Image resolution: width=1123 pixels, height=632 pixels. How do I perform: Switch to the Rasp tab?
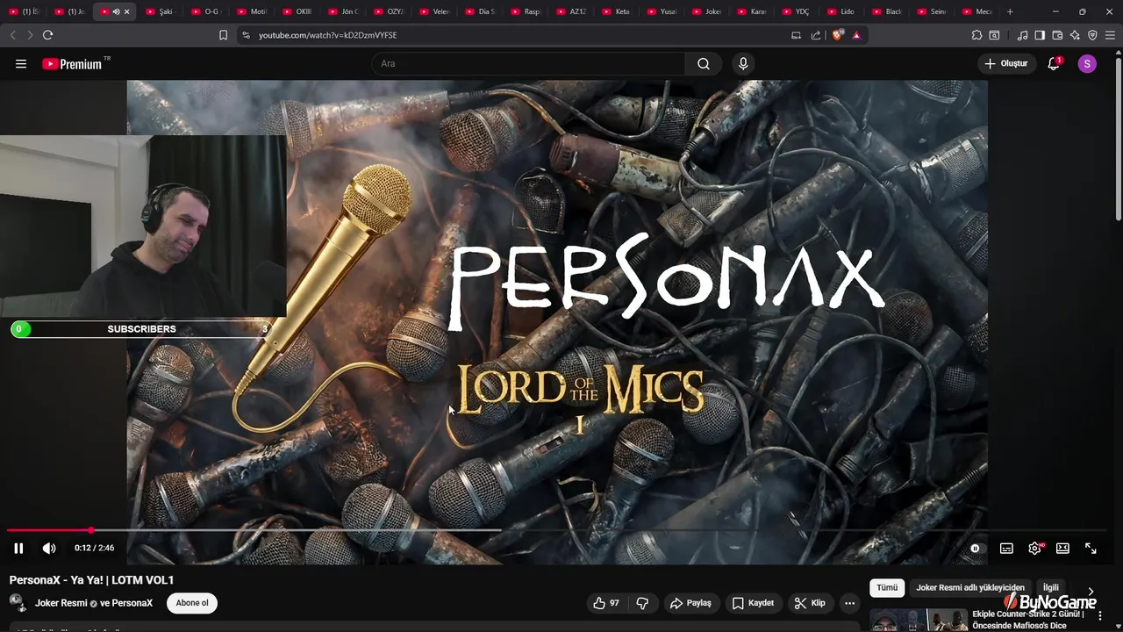click(526, 11)
